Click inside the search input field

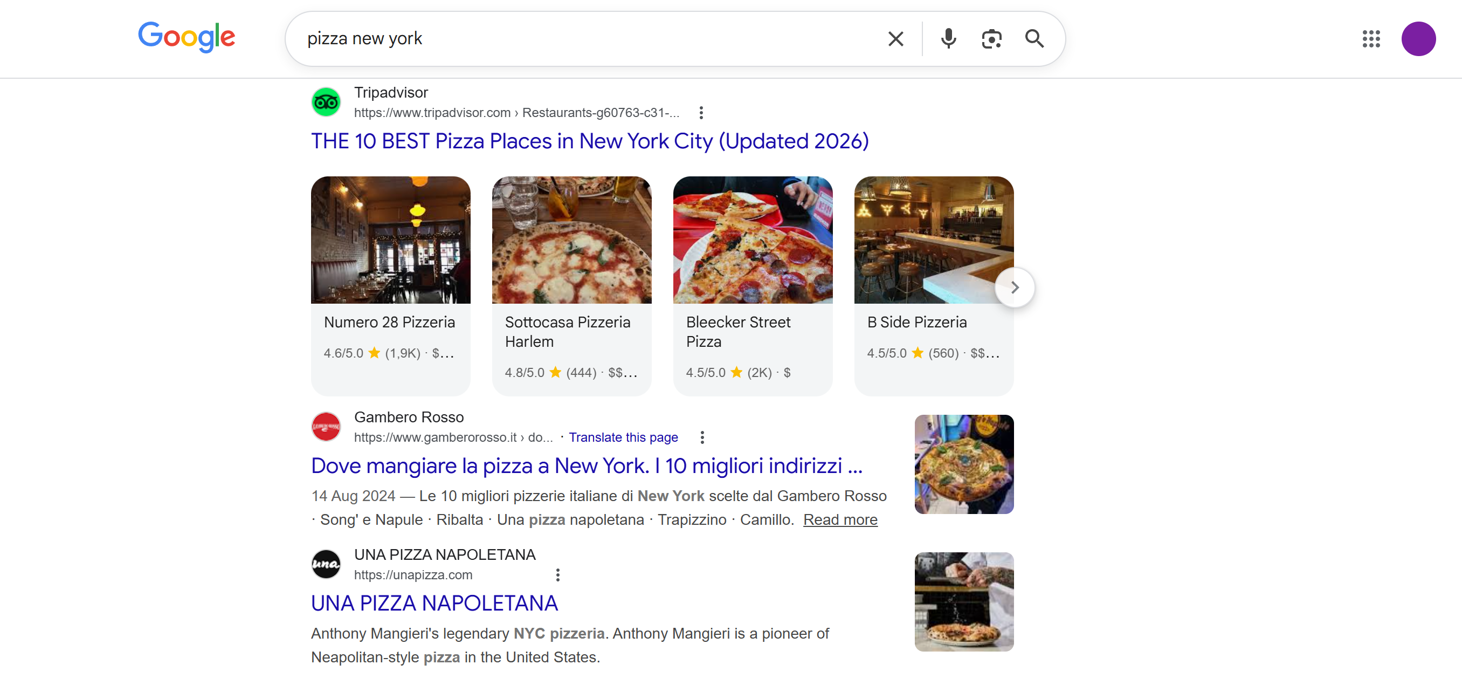tap(568, 38)
